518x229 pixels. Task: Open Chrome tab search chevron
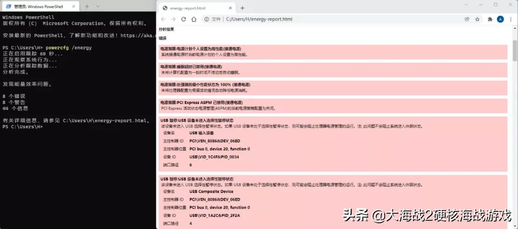coord(466,5)
